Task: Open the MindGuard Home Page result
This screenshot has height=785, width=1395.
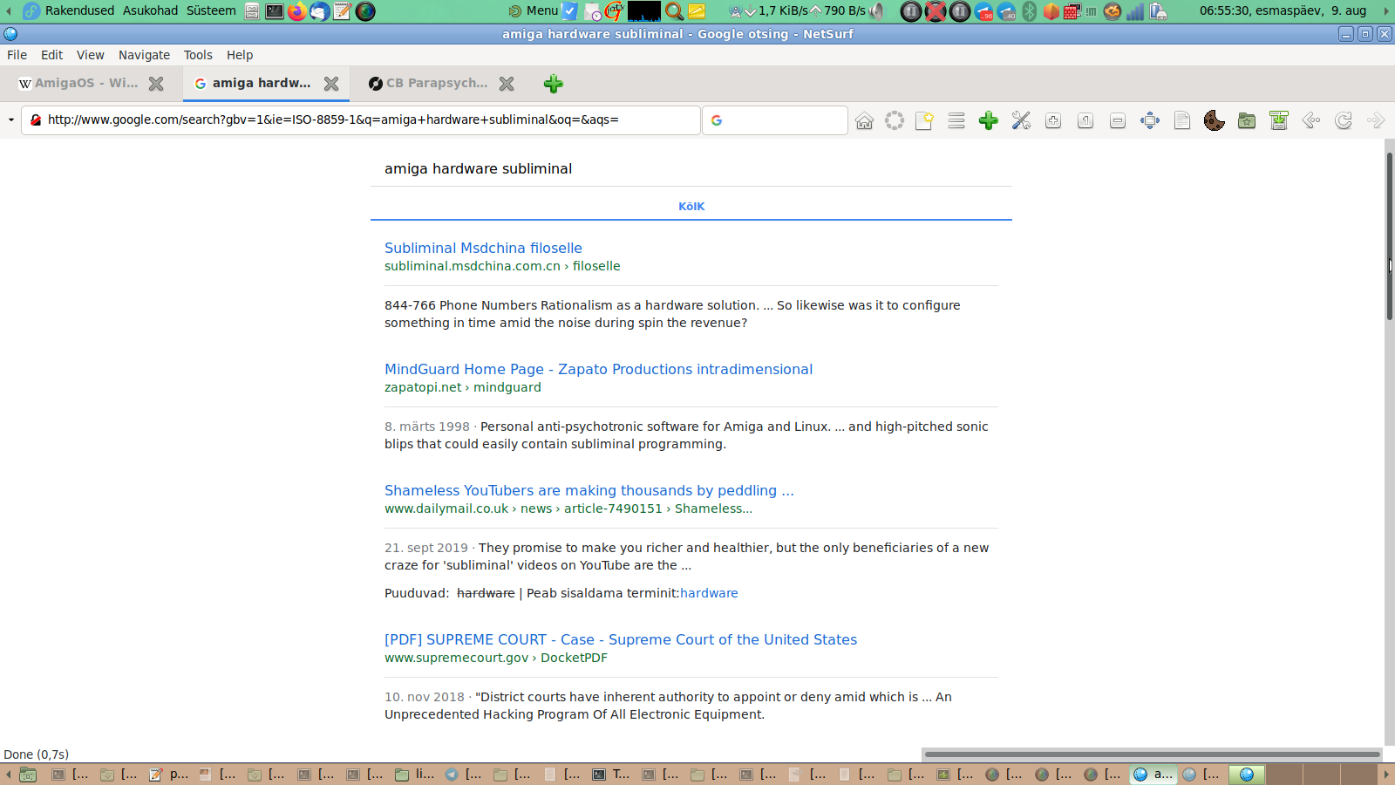Action: tap(598, 369)
